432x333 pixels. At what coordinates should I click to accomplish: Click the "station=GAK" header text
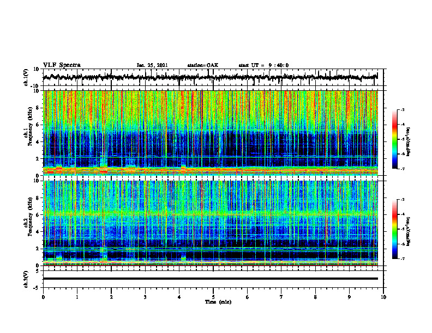pos(203,65)
